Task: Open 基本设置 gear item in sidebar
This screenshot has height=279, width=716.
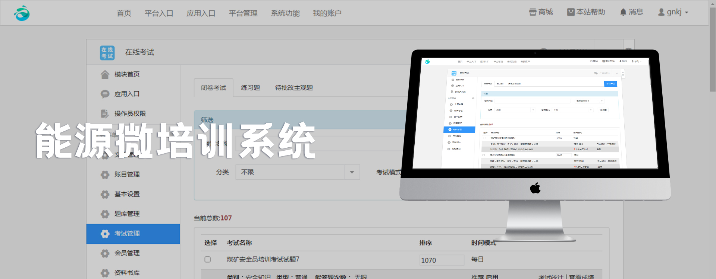Action: point(120,194)
